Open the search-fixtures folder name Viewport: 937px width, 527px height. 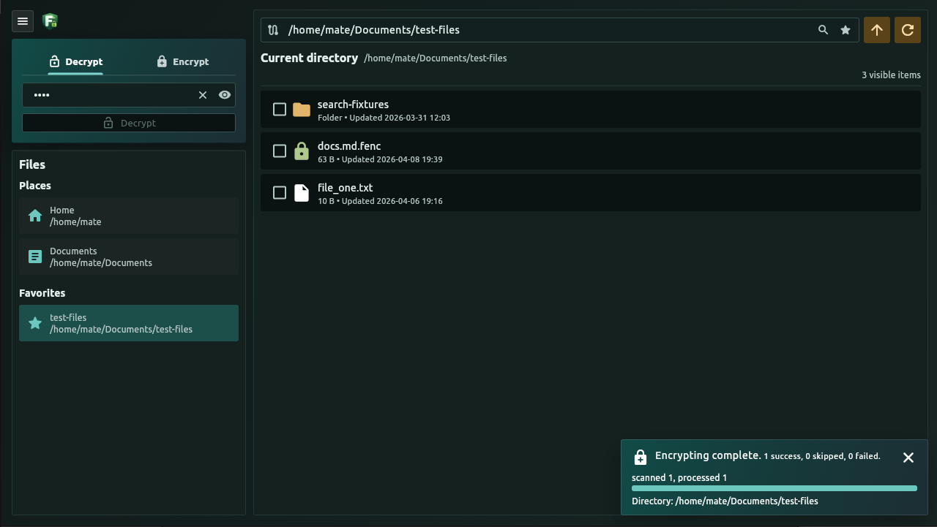(x=353, y=105)
